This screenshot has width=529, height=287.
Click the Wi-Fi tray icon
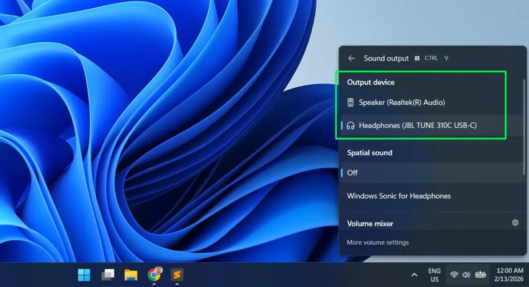(454, 275)
